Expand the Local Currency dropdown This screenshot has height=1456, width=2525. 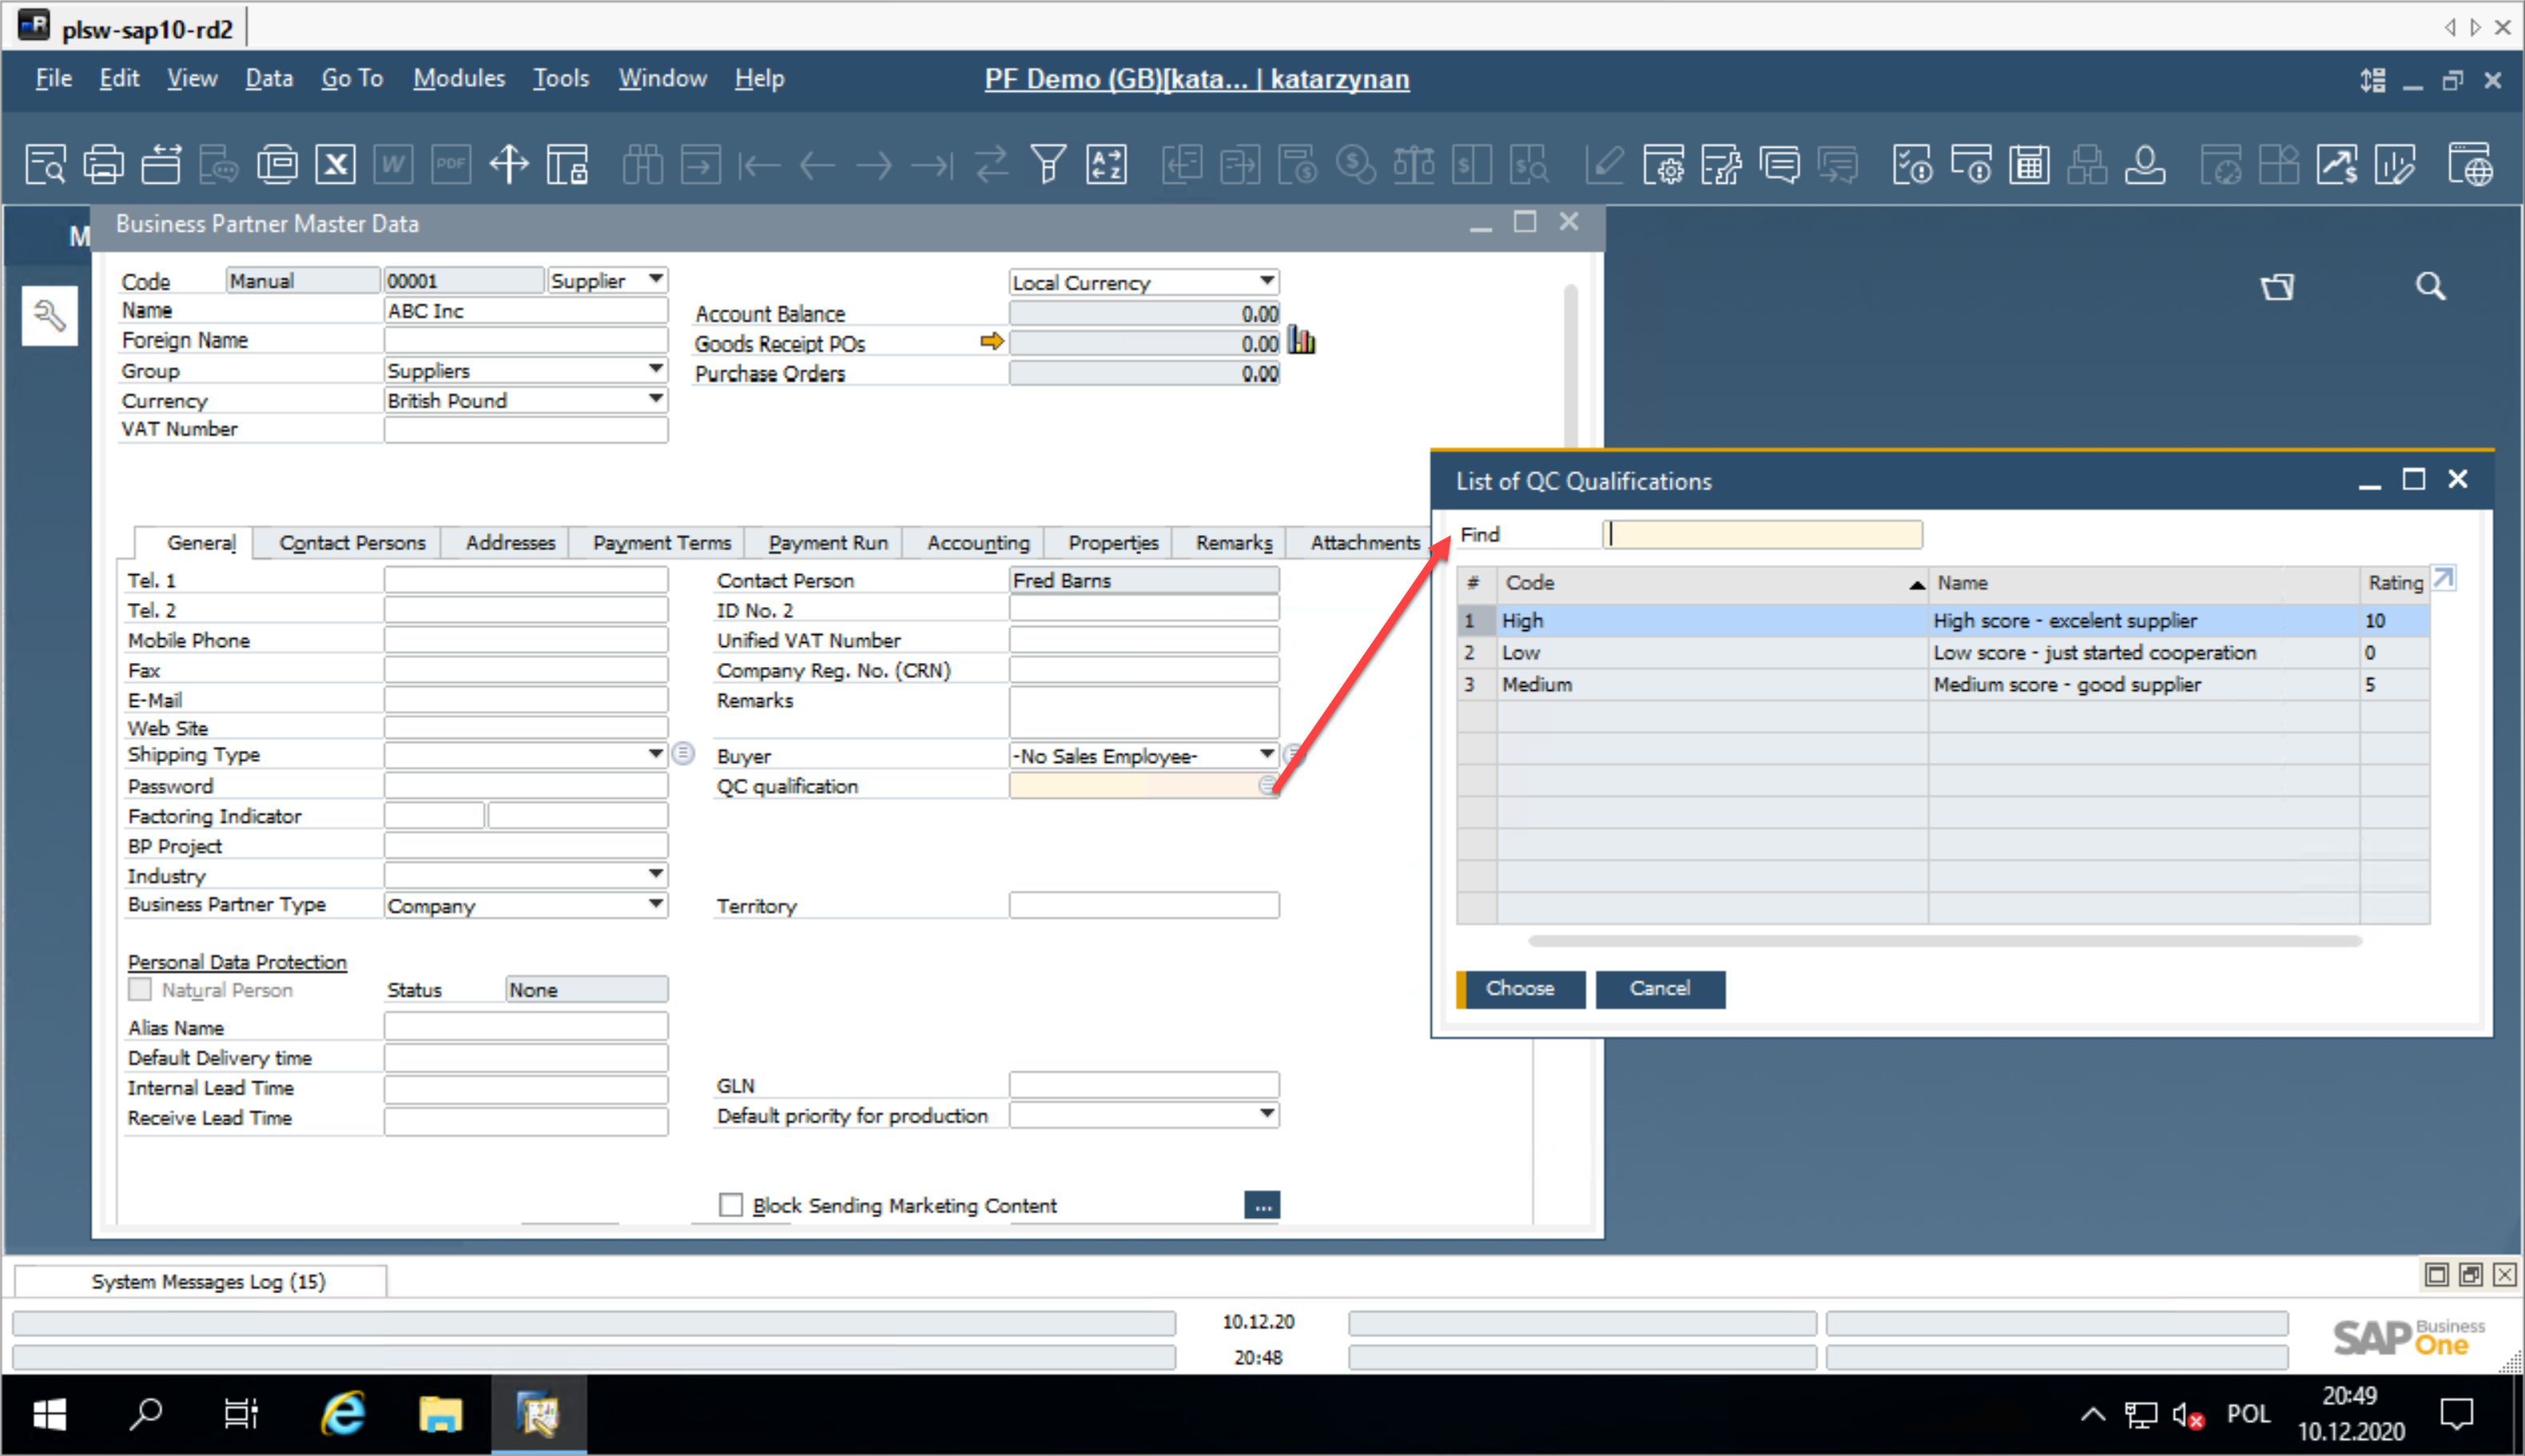tap(1266, 281)
